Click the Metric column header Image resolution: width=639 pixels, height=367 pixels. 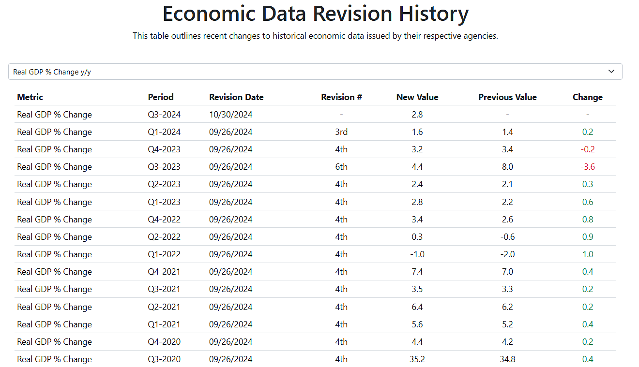coord(30,97)
